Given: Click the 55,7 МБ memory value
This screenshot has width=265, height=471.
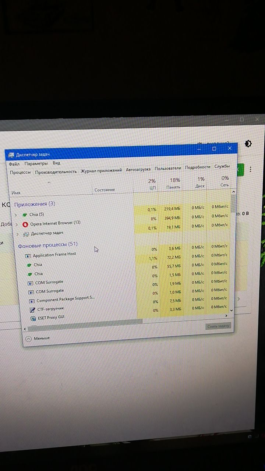Looking at the screenshot, I should click(174, 266).
